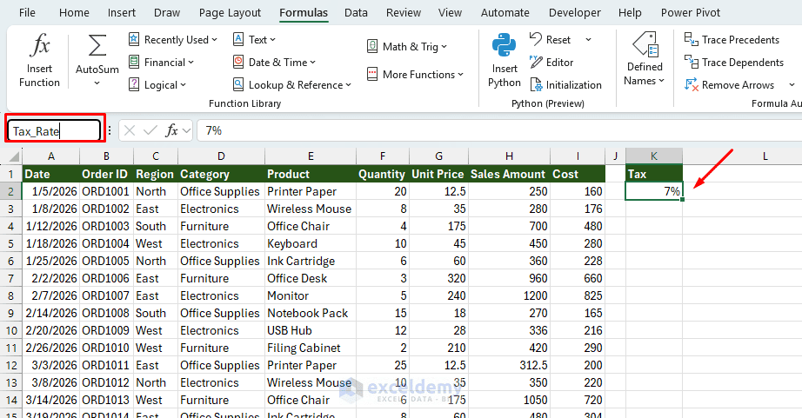Select the Unit Price cell 320

[x=438, y=278]
